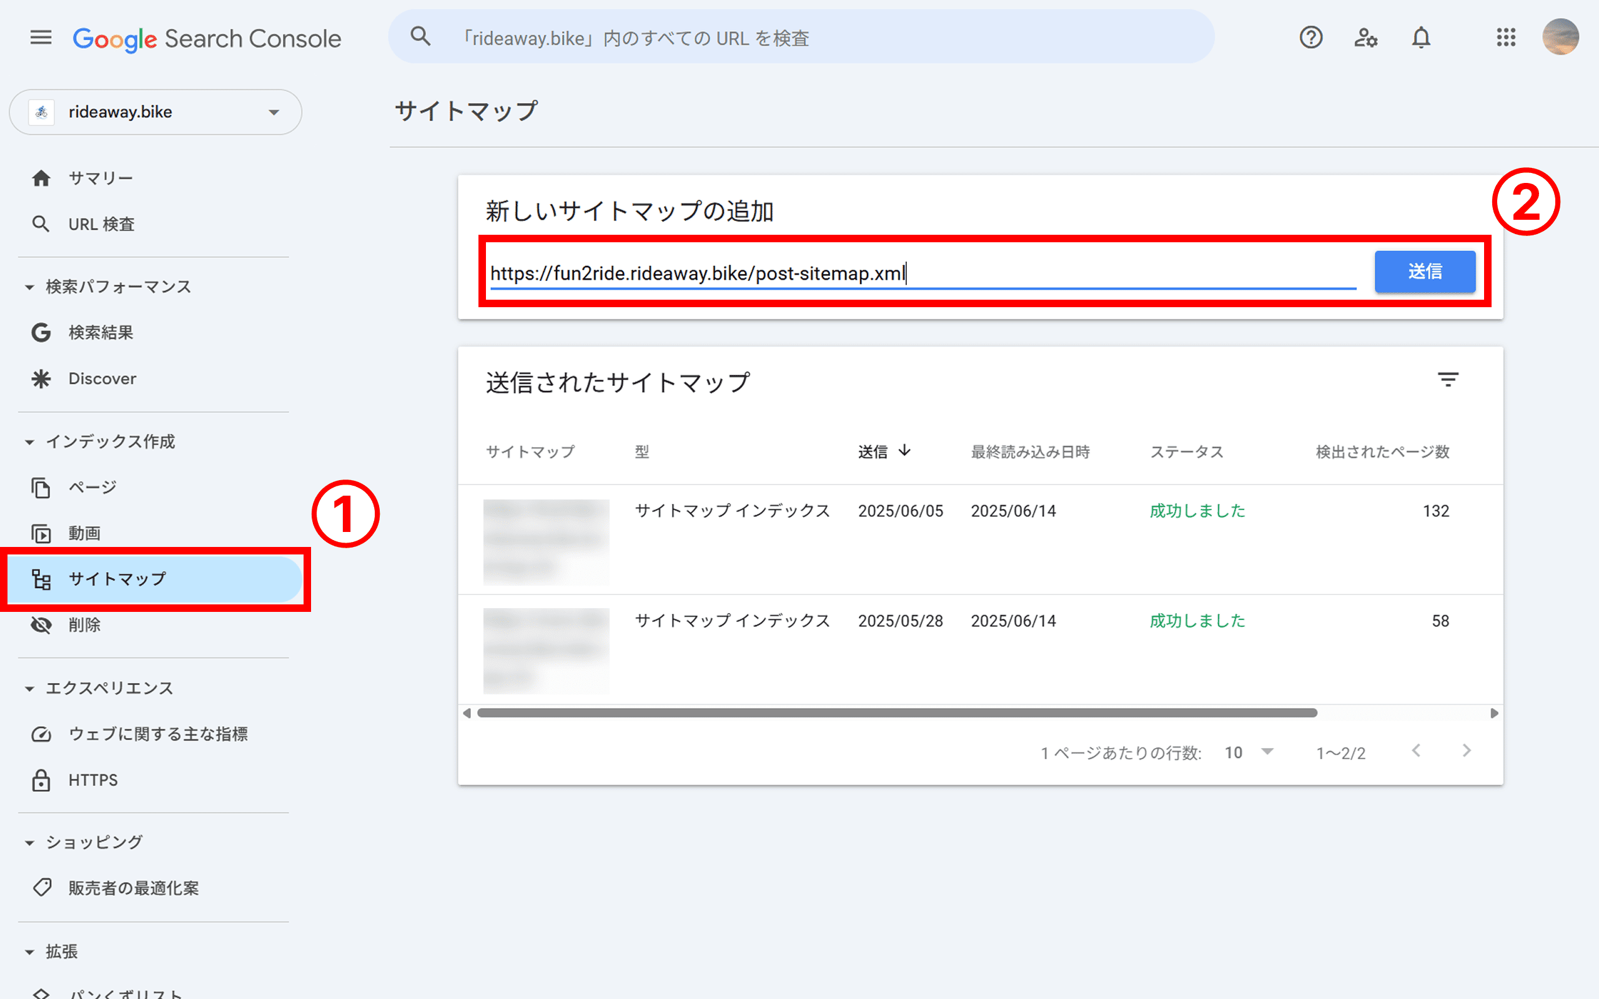This screenshot has width=1599, height=999.
Task: Select サイトマップ in the sidebar
Action: click(x=156, y=579)
